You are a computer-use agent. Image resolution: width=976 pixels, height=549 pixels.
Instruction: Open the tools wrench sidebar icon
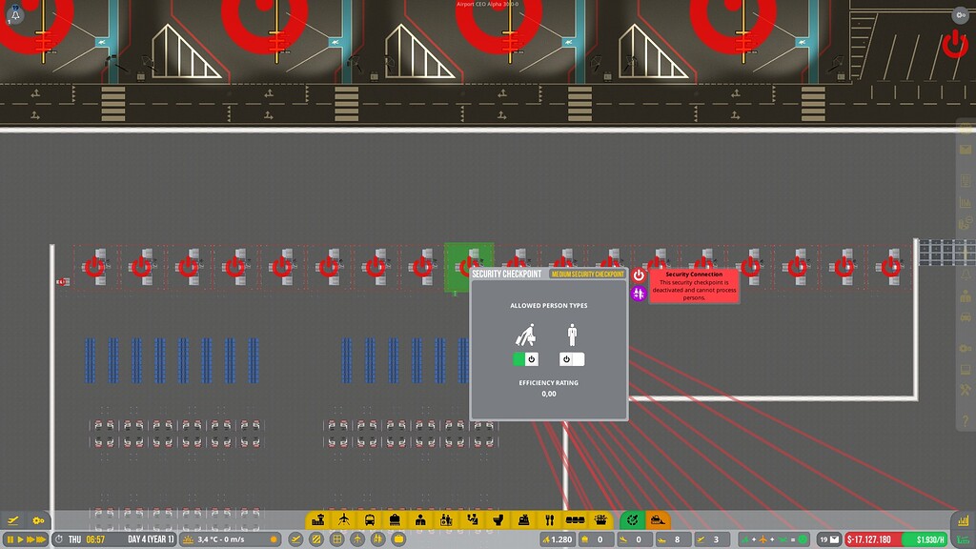tap(966, 390)
